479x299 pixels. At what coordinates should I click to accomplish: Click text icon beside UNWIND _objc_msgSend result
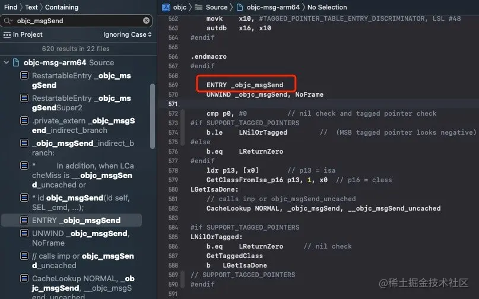click(24, 233)
